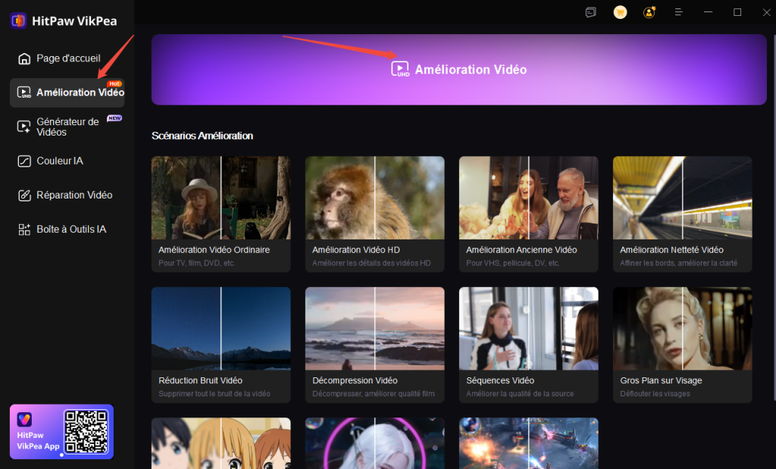Choose Réduction Bruit Vidéo scenario
Viewport: 776px width, 469px height.
coord(221,328)
